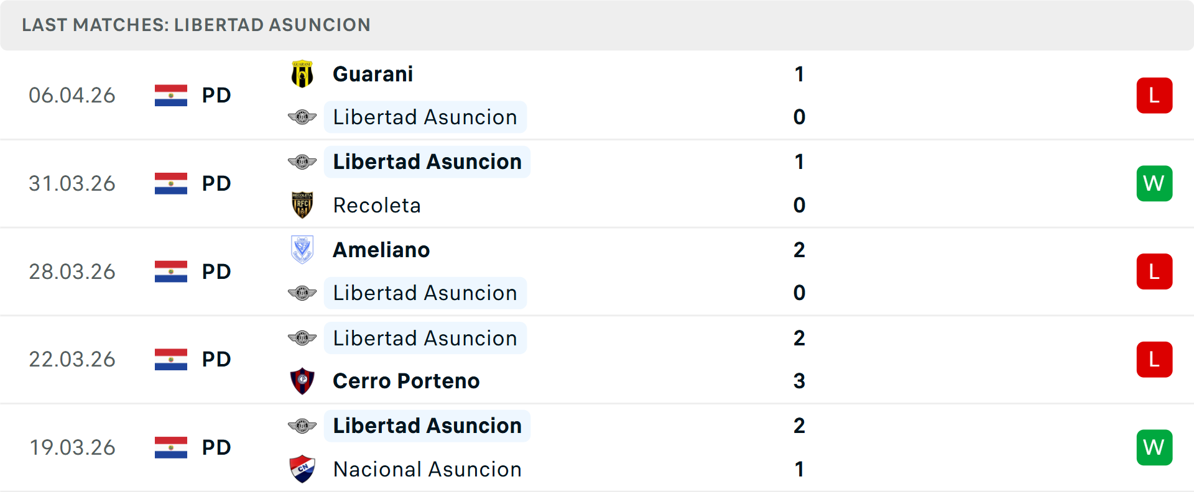Viewport: 1194px width, 492px height.
Task: Click Paraguay flag for the 19.03.26 match
Action: click(171, 447)
